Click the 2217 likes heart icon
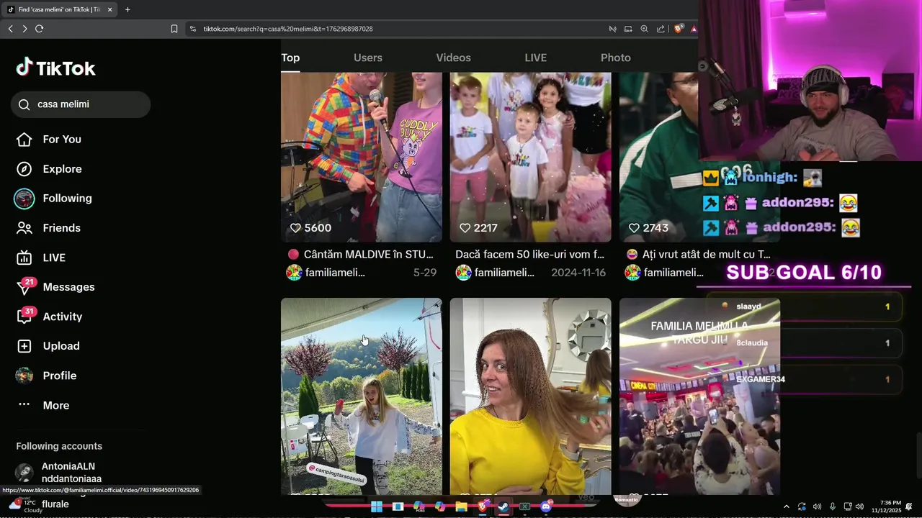Screen dimensions: 922x518 [465, 228]
